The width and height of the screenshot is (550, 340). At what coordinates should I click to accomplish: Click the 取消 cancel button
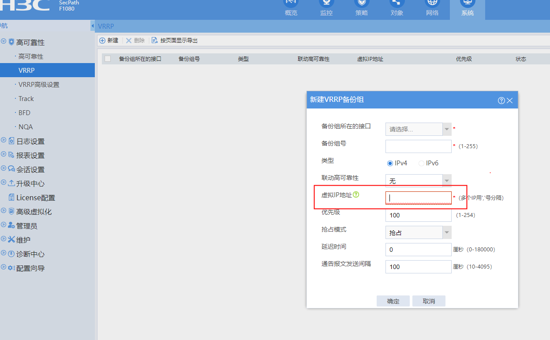point(429,301)
